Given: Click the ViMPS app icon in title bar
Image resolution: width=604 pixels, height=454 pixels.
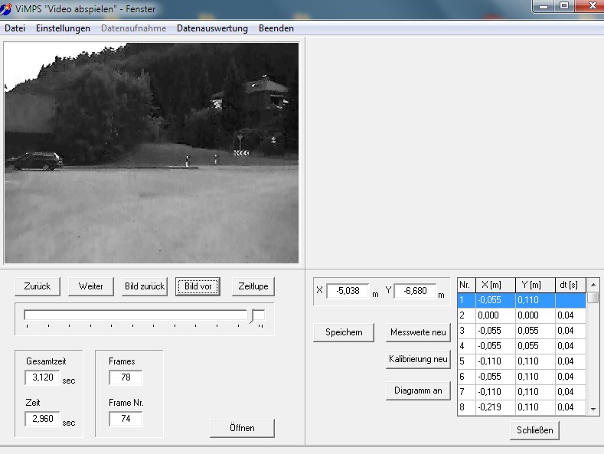Looking at the screenshot, I should click(x=5, y=9).
